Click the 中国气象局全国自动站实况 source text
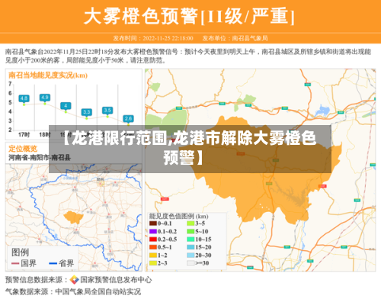The height and width of the screenshot is (299, 381). pyautogui.click(x=98, y=291)
